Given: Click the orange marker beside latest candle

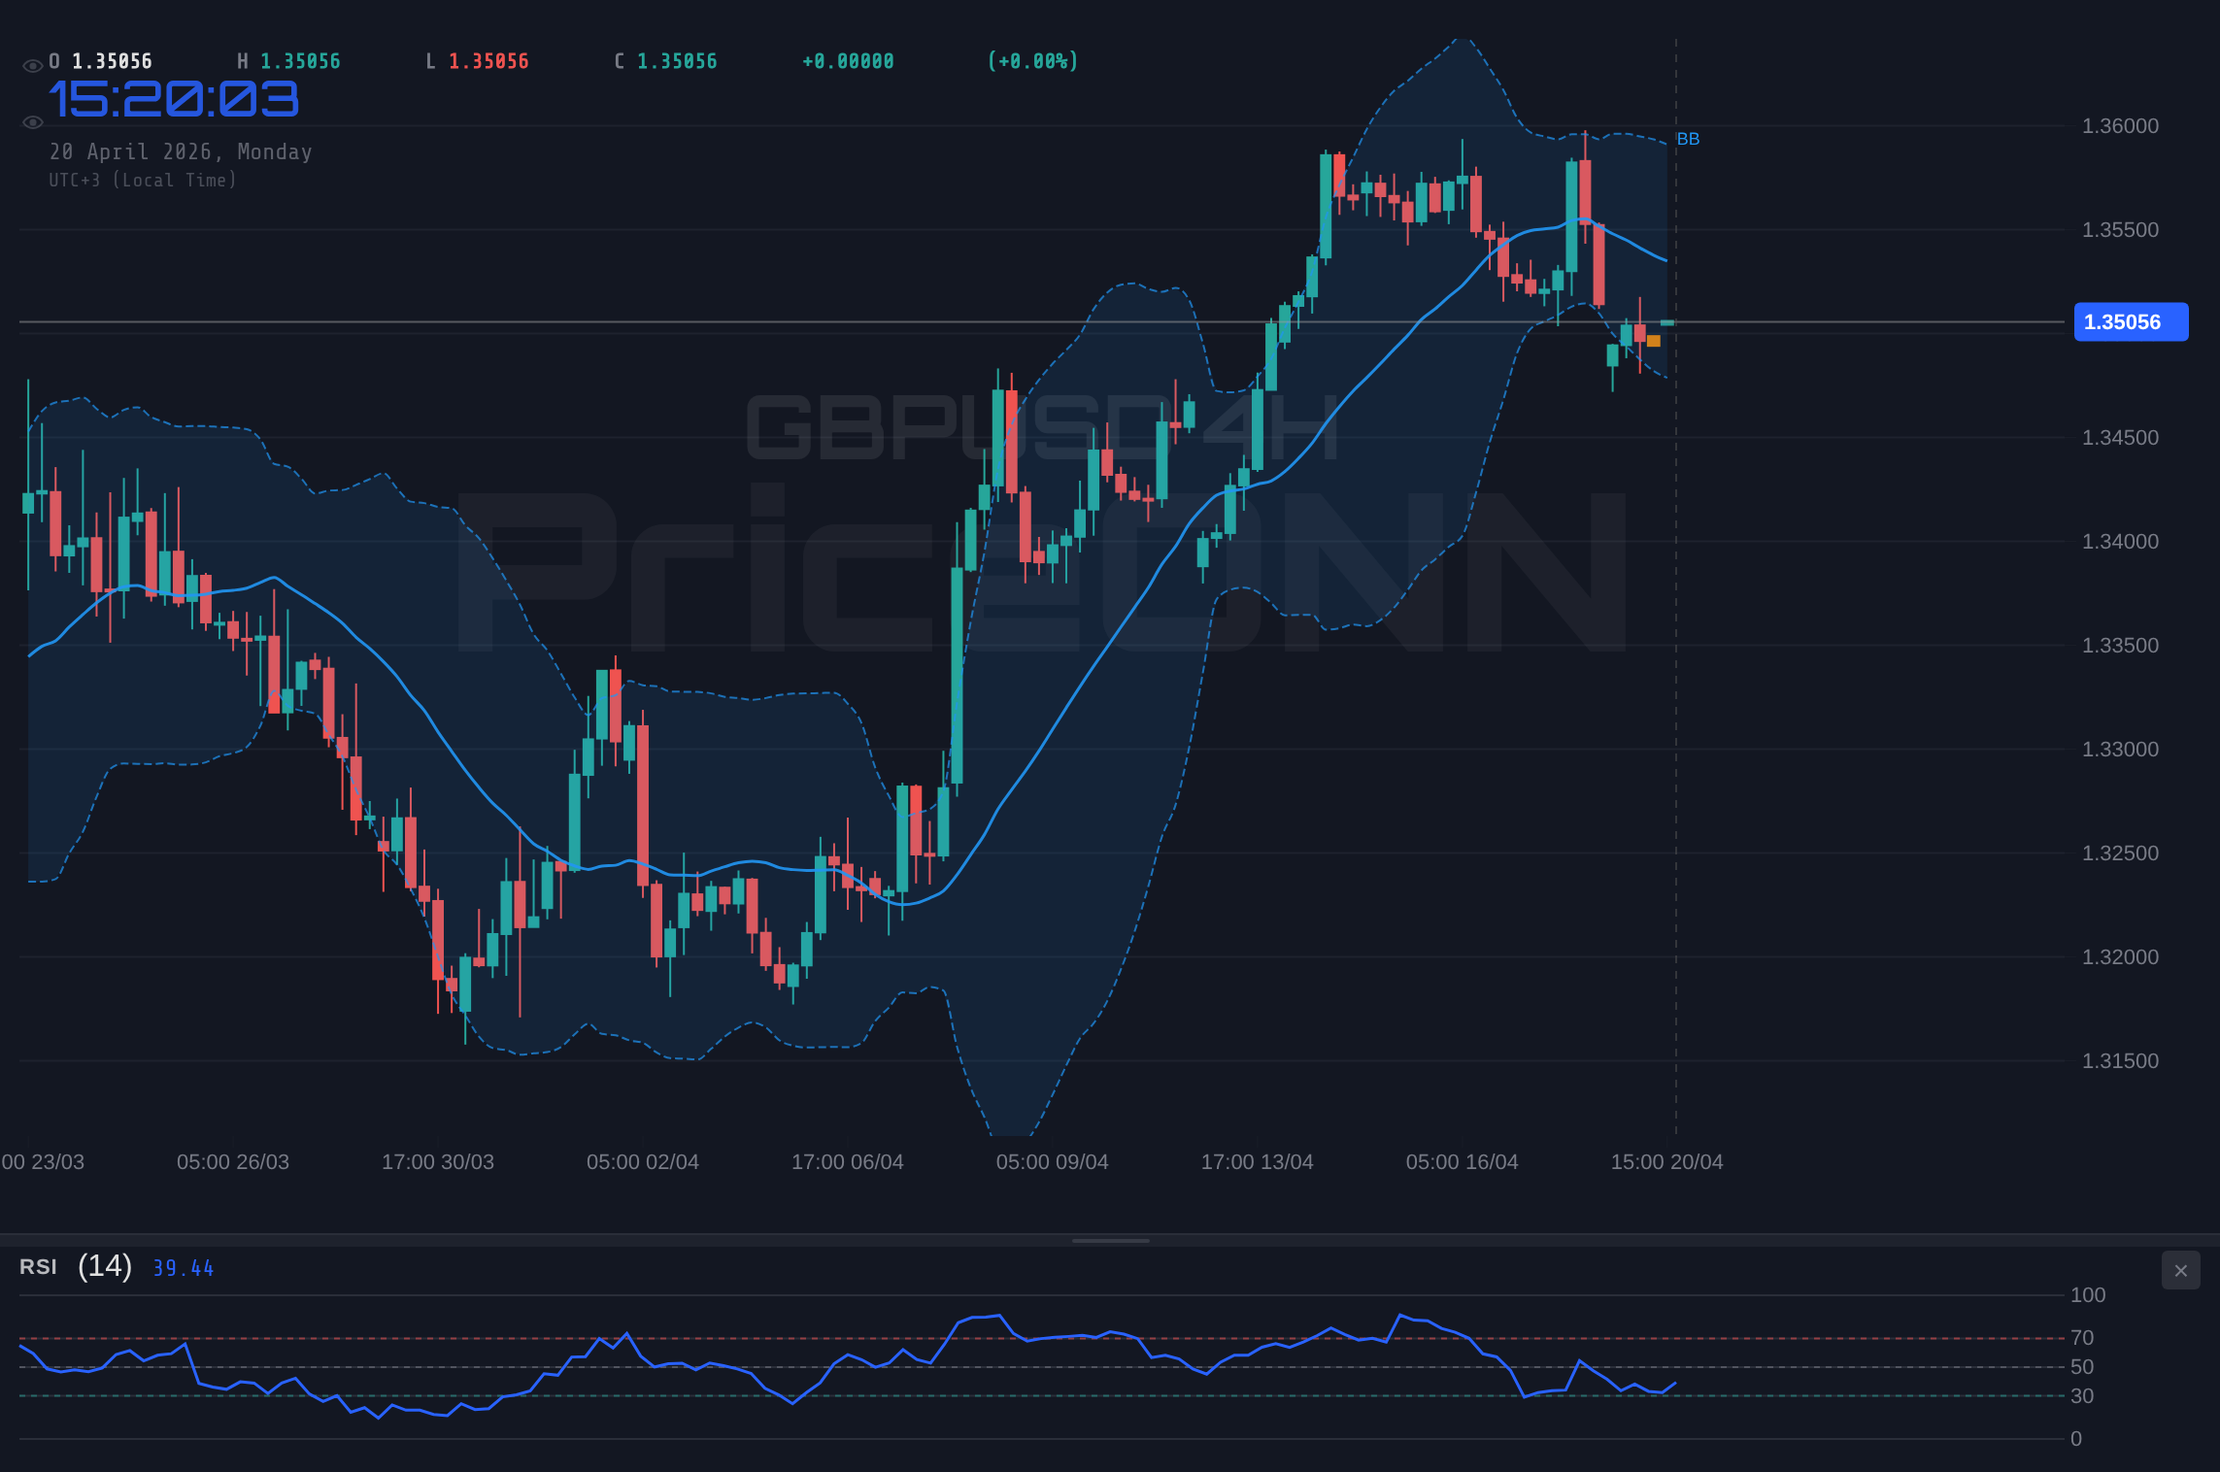Looking at the screenshot, I should [1654, 341].
